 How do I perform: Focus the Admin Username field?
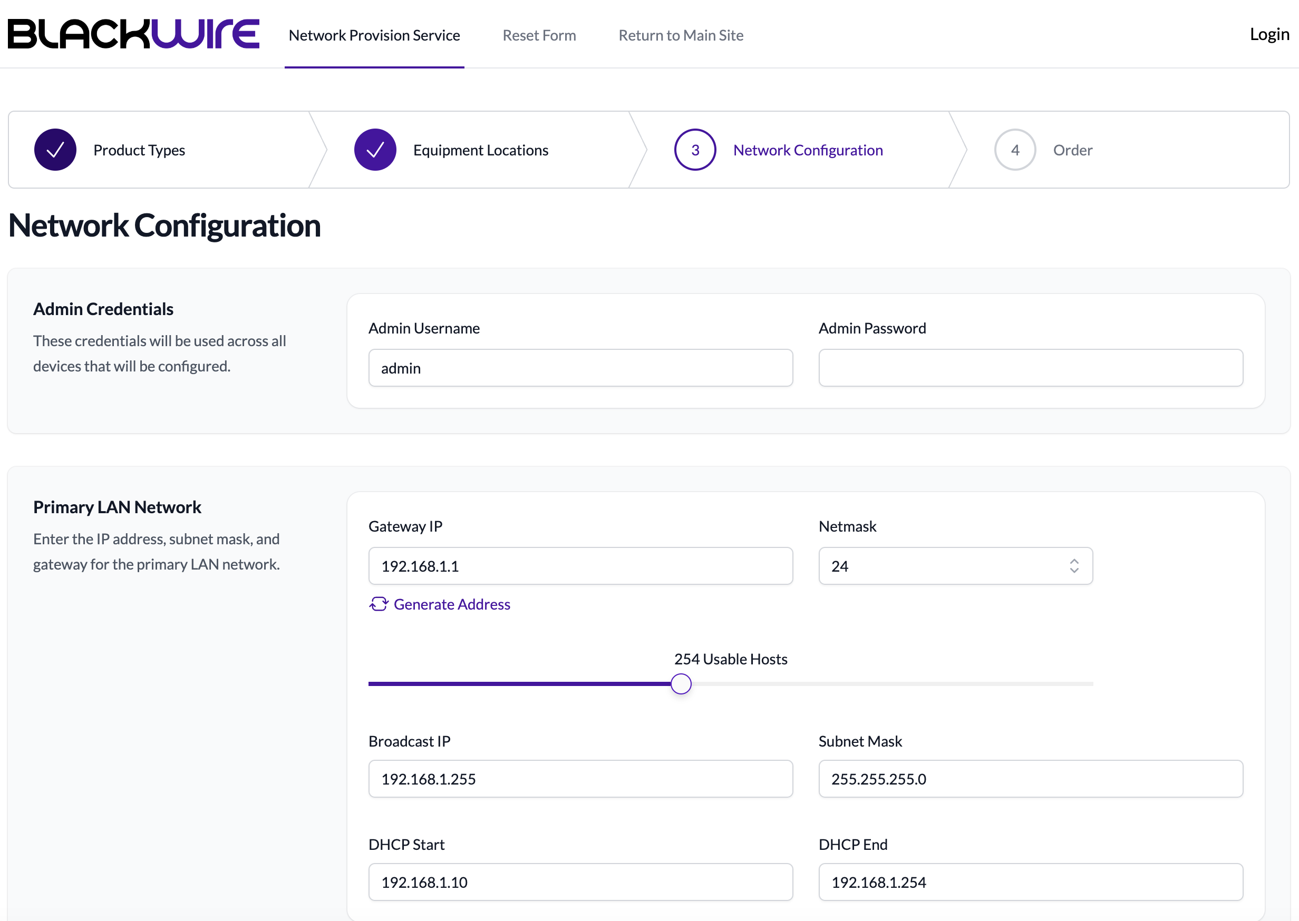[x=580, y=367]
